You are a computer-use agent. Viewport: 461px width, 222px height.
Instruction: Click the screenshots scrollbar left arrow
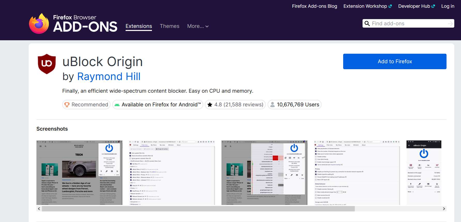39,209
